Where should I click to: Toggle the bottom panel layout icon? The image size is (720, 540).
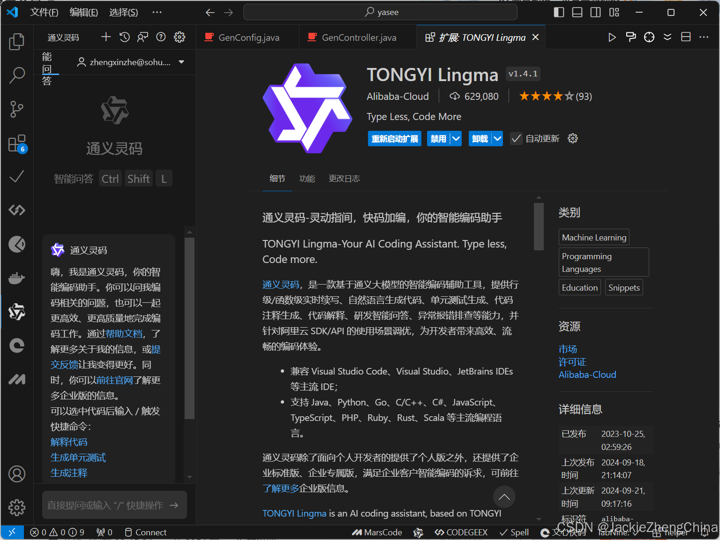tap(577, 12)
